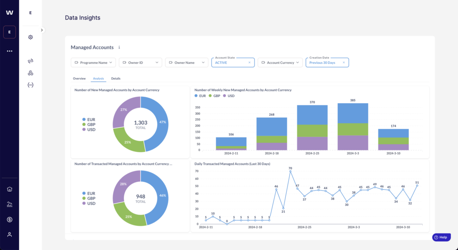Image resolution: width=458 pixels, height=250 pixels.
Task: Click the transfers arrows icon
Action: [x=30, y=61]
